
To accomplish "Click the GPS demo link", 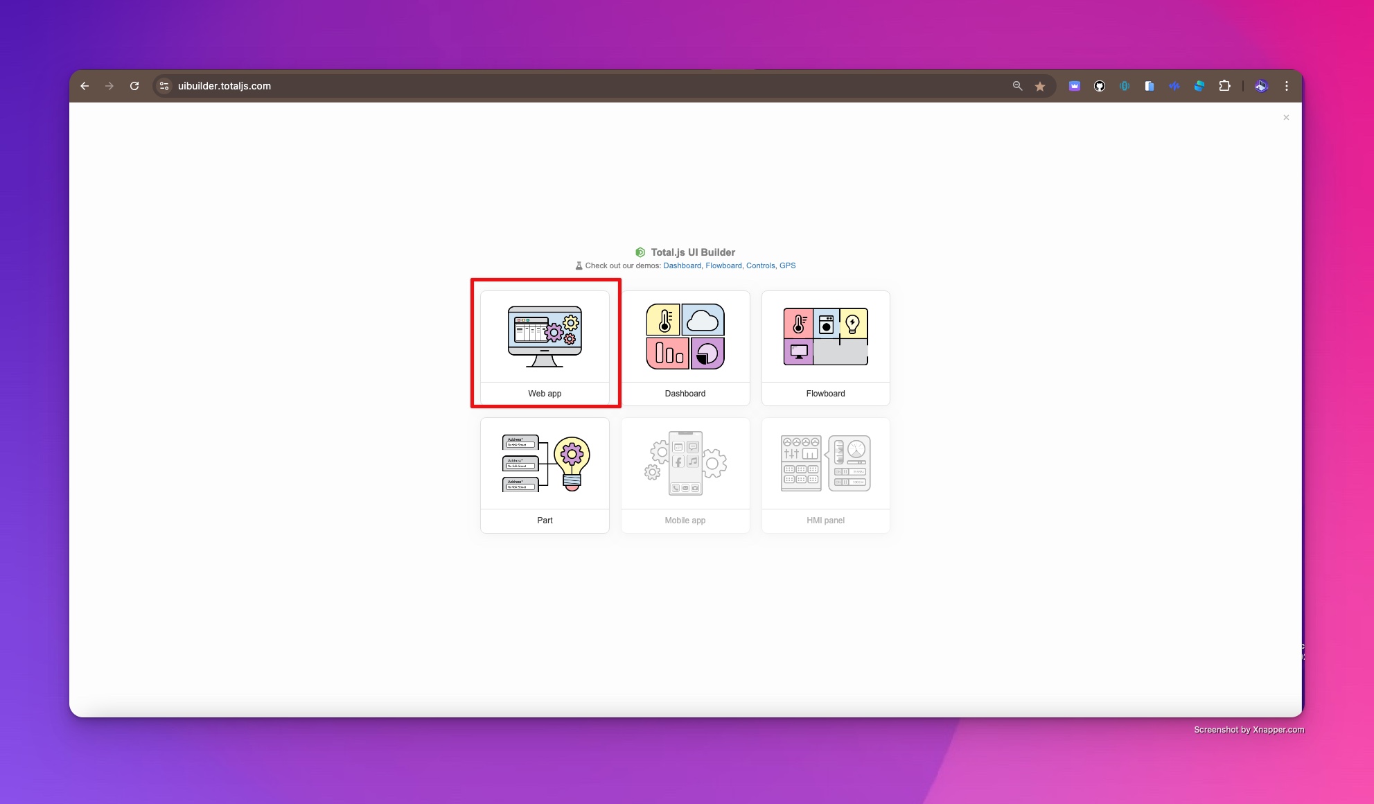I will click(786, 265).
